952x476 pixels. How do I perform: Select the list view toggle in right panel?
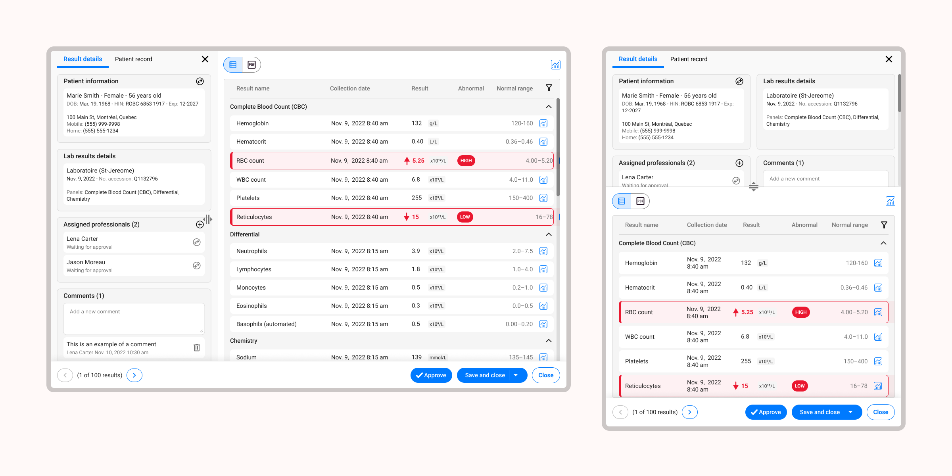coord(622,201)
